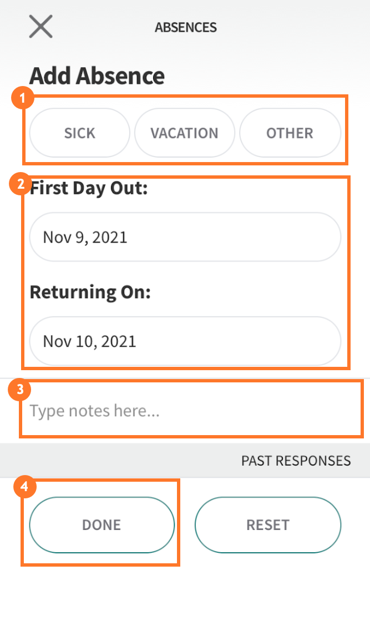Tap the Type notes here placeholder
Image resolution: width=370 pixels, height=641 pixels.
[94, 410]
